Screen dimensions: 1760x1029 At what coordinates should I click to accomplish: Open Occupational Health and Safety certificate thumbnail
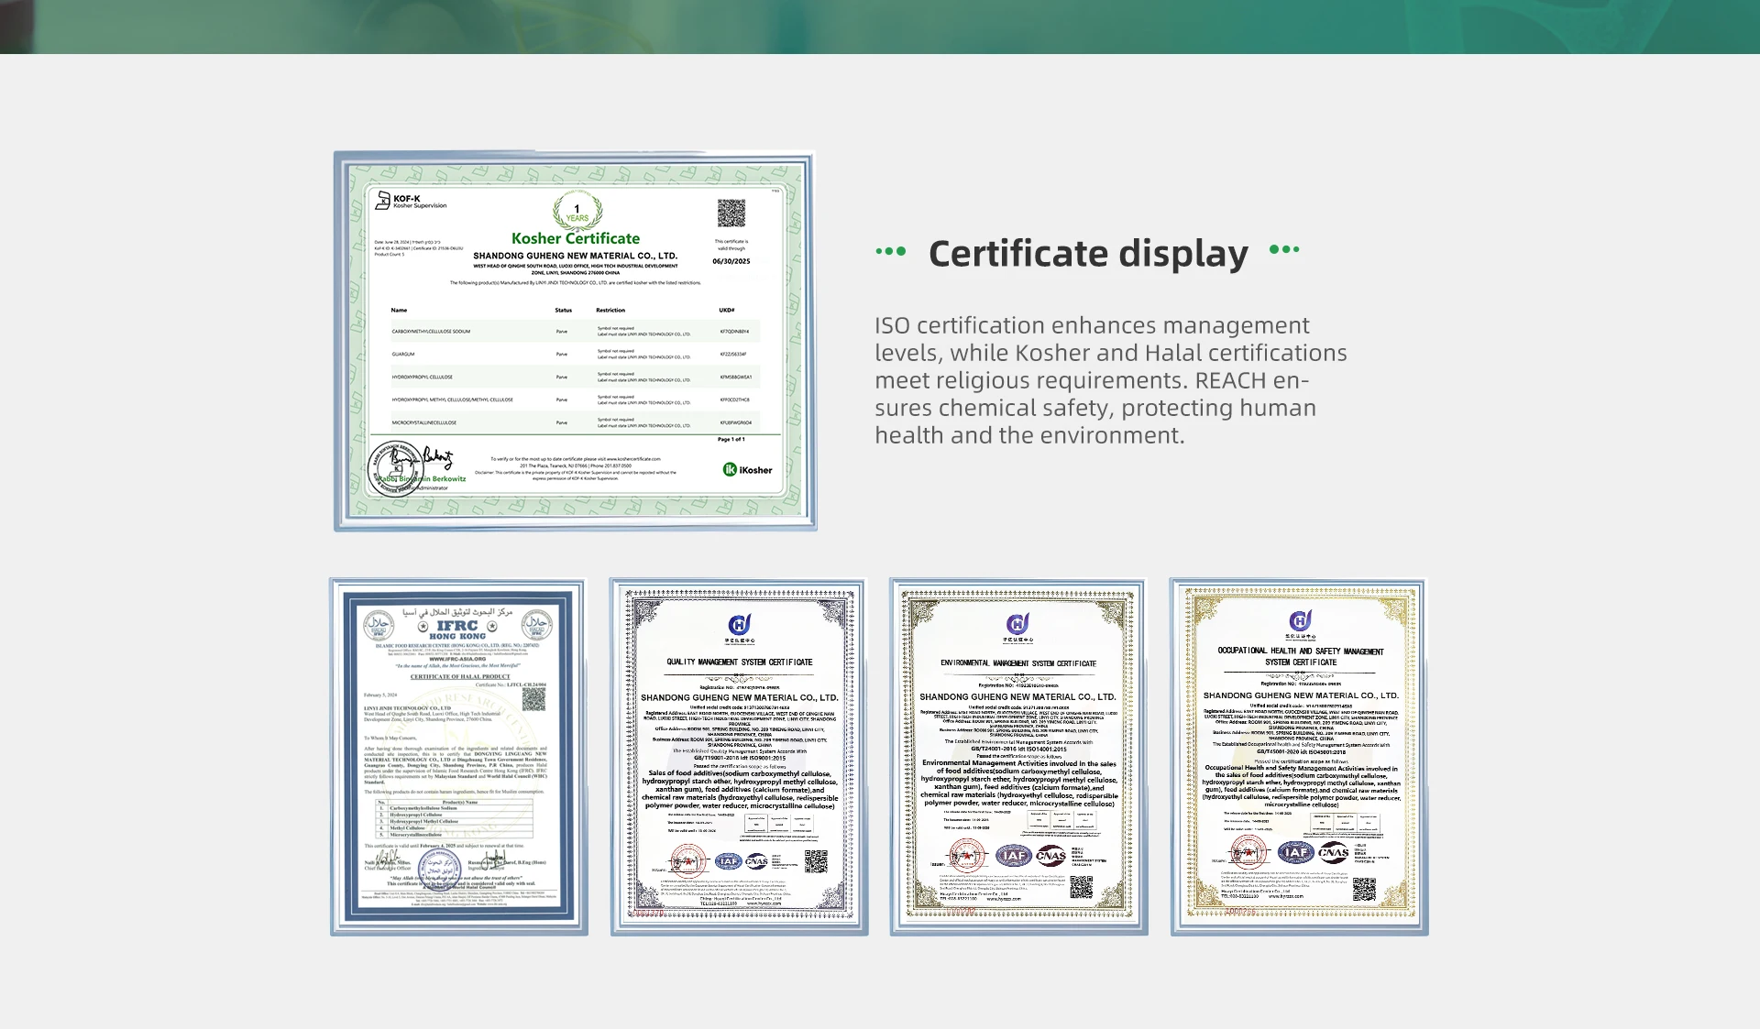coord(1299,756)
